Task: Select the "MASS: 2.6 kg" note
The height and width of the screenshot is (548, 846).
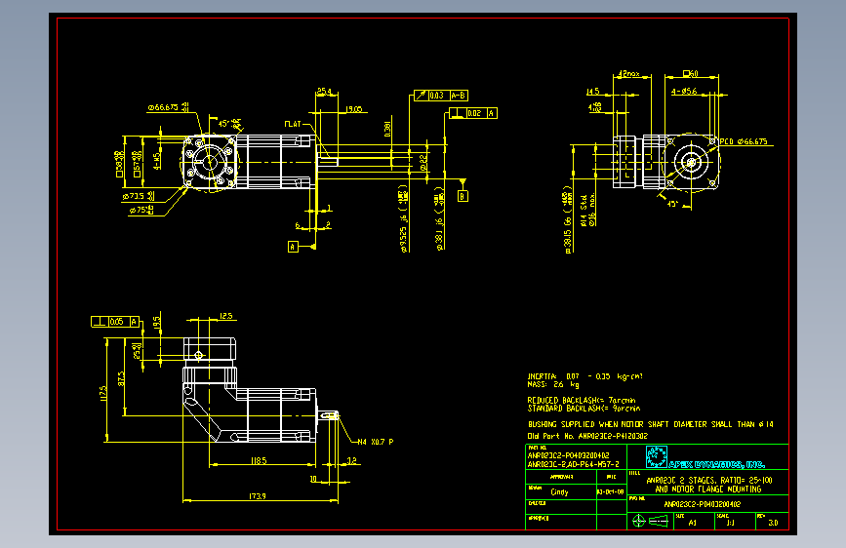Action: tap(553, 384)
